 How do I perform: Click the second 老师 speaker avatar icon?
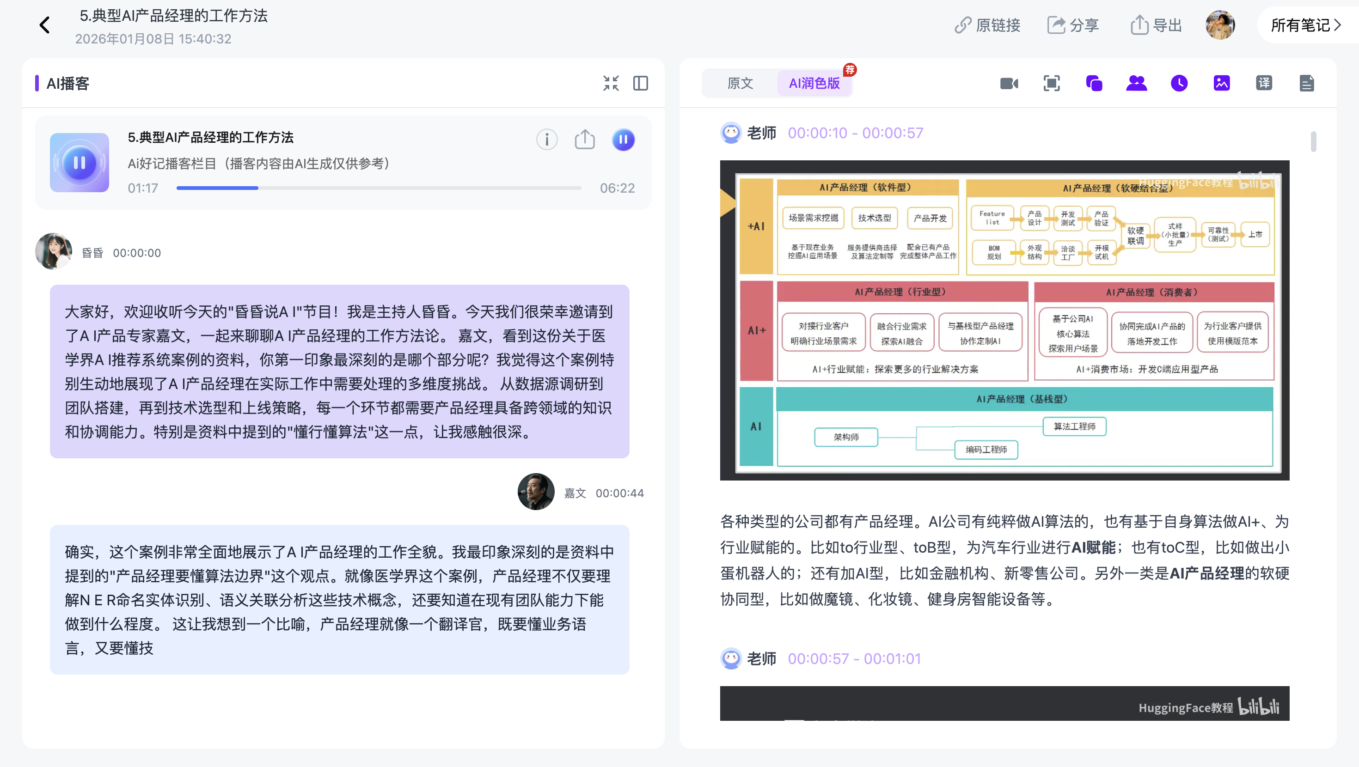click(731, 659)
